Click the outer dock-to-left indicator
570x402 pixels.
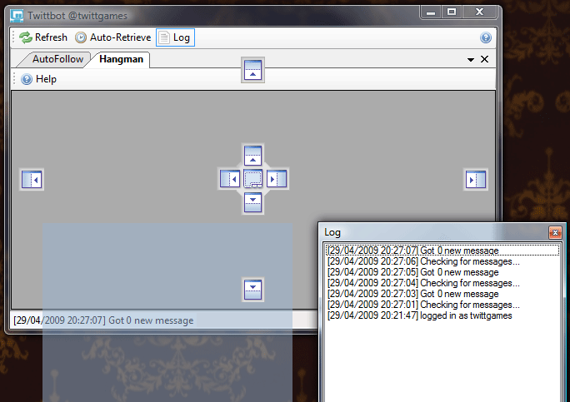(x=32, y=179)
